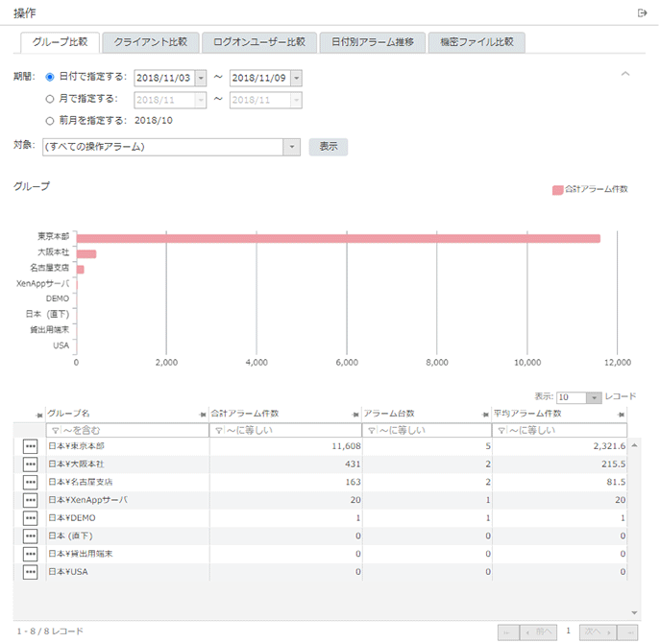Click the logout icon at top right

(642, 12)
